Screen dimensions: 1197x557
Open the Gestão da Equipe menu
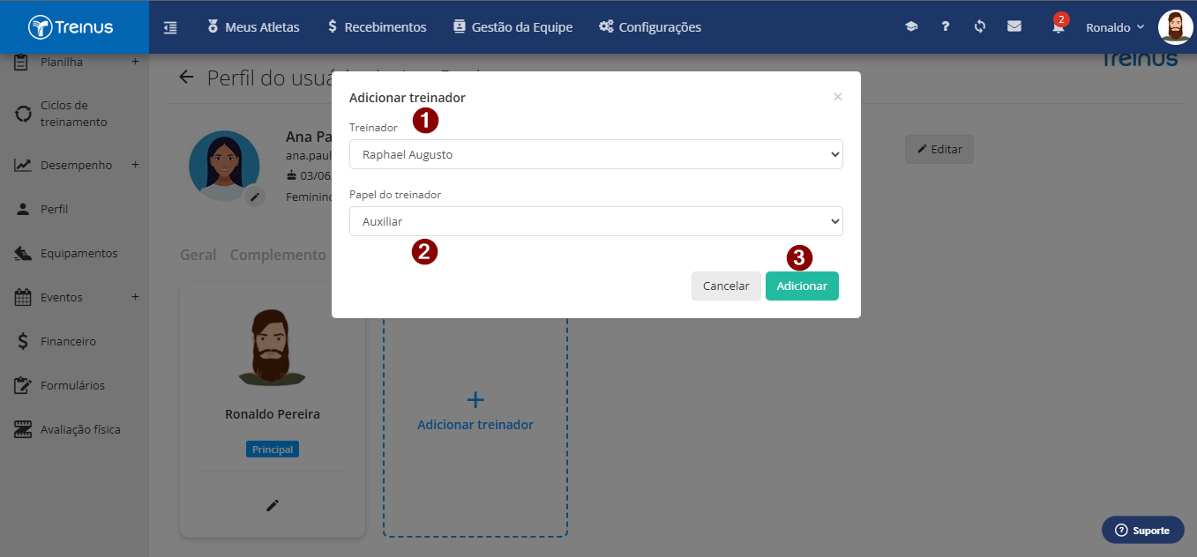(x=512, y=27)
